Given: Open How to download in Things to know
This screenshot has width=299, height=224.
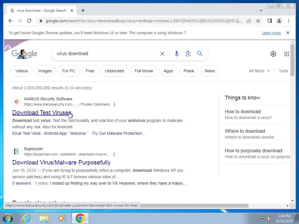Looking at the screenshot, I should coord(257,114).
